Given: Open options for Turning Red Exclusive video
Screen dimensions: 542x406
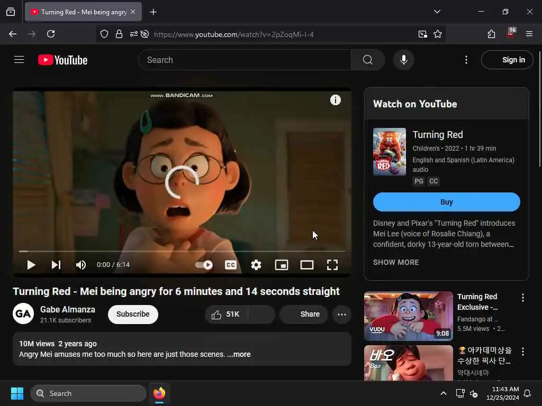Looking at the screenshot, I should click(x=522, y=298).
